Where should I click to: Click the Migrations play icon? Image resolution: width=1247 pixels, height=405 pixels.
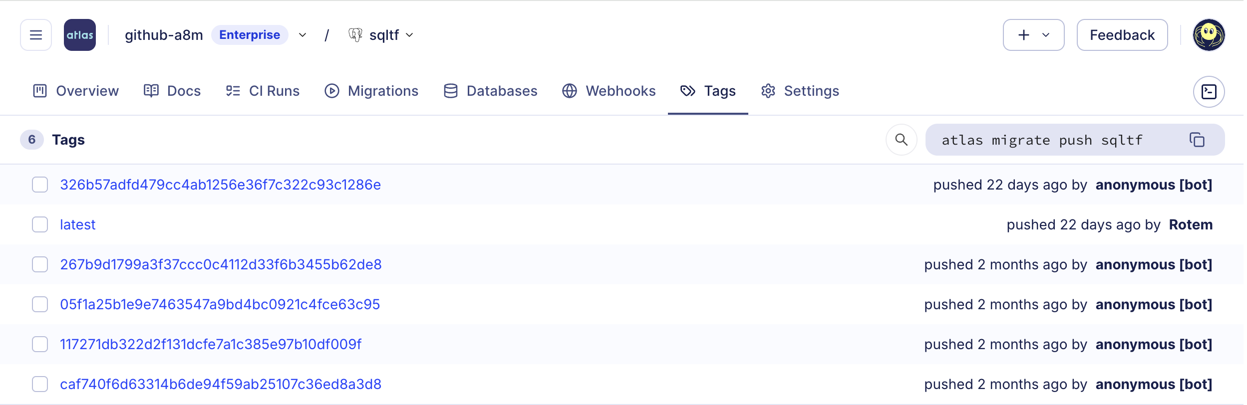331,91
